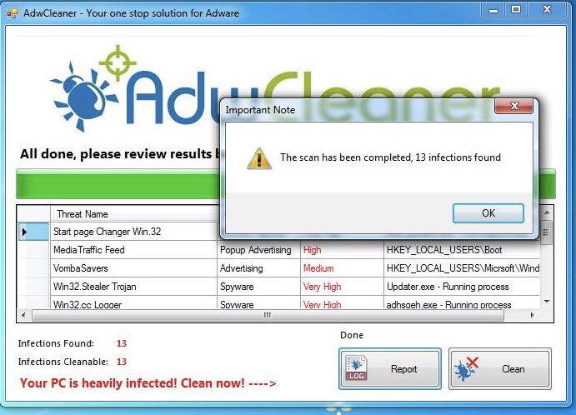
Task: Open the Report log
Action: pos(390,368)
